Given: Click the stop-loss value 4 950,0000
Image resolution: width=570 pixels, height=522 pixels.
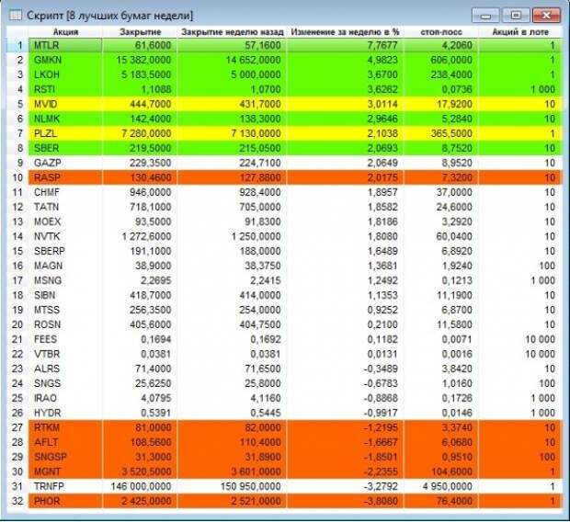Looking at the screenshot, I should 448,486.
